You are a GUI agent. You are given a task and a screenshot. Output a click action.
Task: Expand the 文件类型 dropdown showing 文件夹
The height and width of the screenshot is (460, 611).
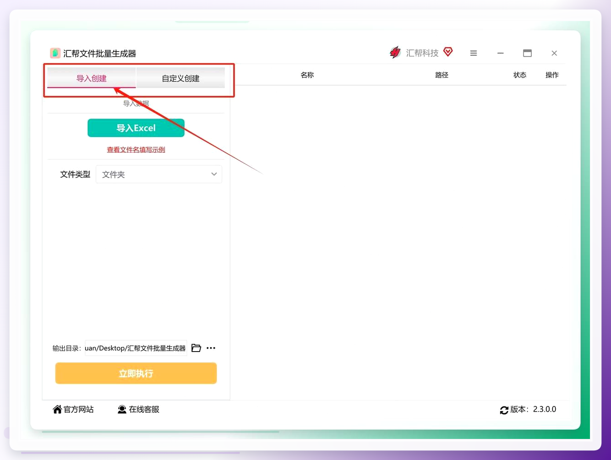[x=159, y=174]
